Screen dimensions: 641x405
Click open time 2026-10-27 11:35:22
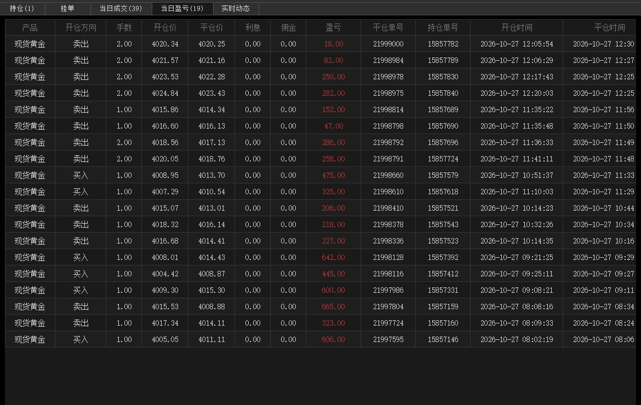[517, 109]
